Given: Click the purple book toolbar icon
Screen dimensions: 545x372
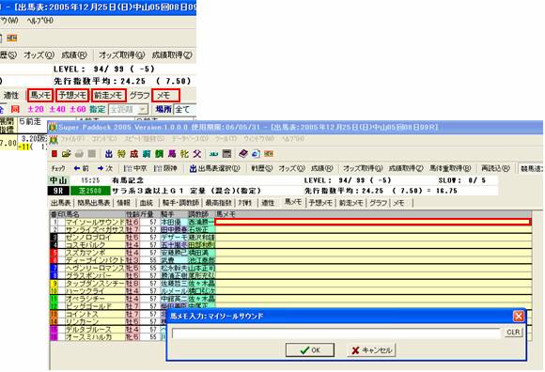Looking at the screenshot, I should point(243,153).
